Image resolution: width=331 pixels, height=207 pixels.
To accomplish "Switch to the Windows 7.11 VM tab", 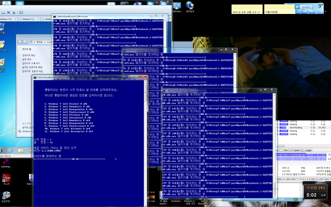I will pyautogui.click(x=28, y=19).
